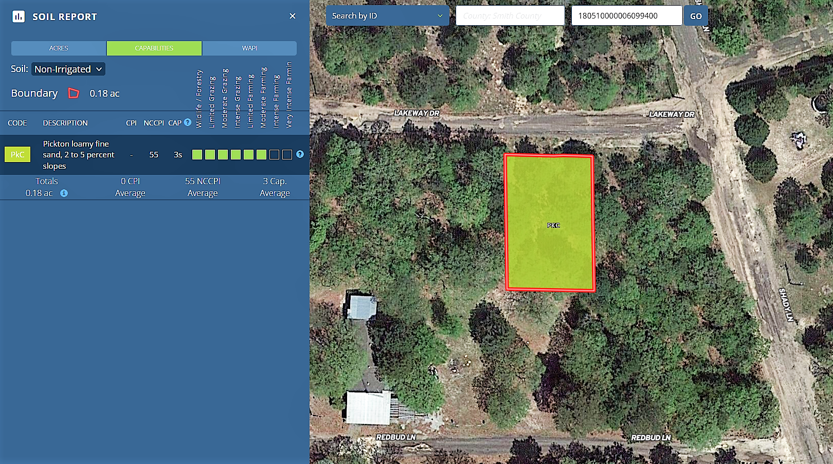
Task: Open the CAP column help icon
Action: coord(188,122)
